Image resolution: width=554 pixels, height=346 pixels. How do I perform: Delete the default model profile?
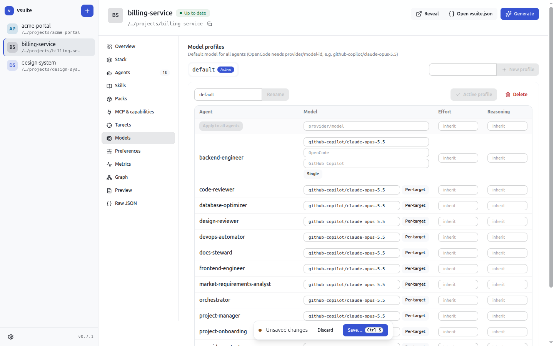coord(516,95)
